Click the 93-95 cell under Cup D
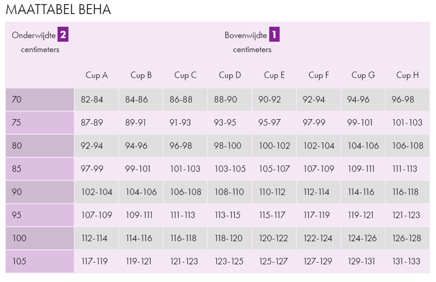Image resolution: width=436 pixels, height=282 pixels. [230, 123]
